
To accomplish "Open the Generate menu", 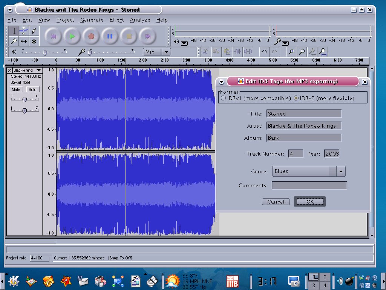I will 92,20.
